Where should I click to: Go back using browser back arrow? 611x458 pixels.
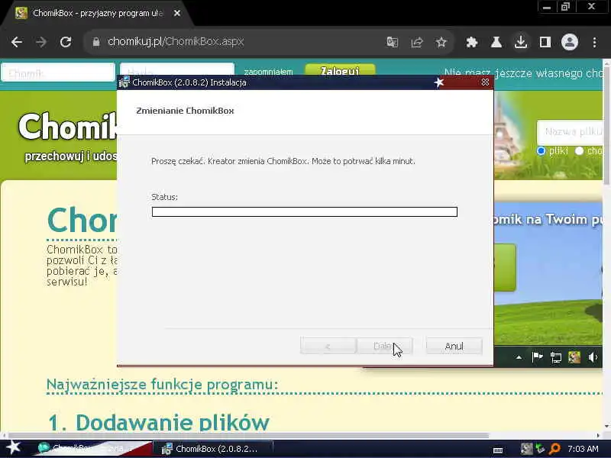click(x=17, y=42)
